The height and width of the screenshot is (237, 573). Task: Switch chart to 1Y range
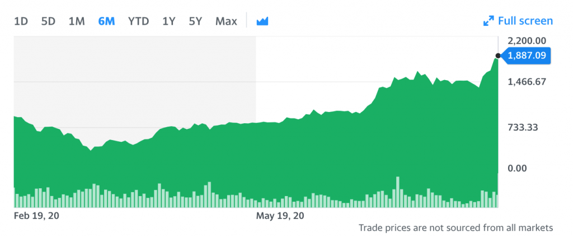pyautogui.click(x=168, y=21)
